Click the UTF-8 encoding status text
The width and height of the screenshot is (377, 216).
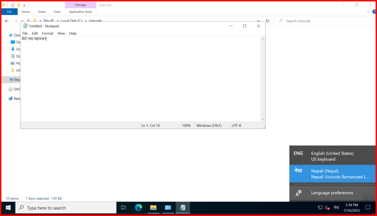(236, 125)
